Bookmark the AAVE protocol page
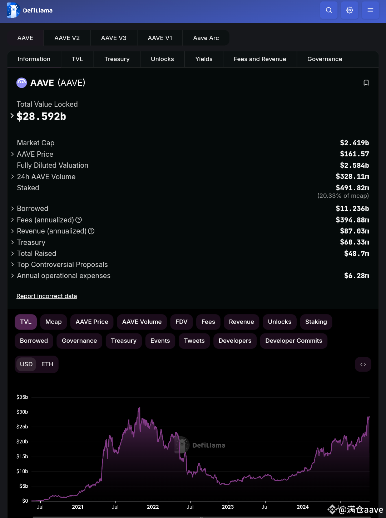This screenshot has width=386, height=518. click(366, 82)
